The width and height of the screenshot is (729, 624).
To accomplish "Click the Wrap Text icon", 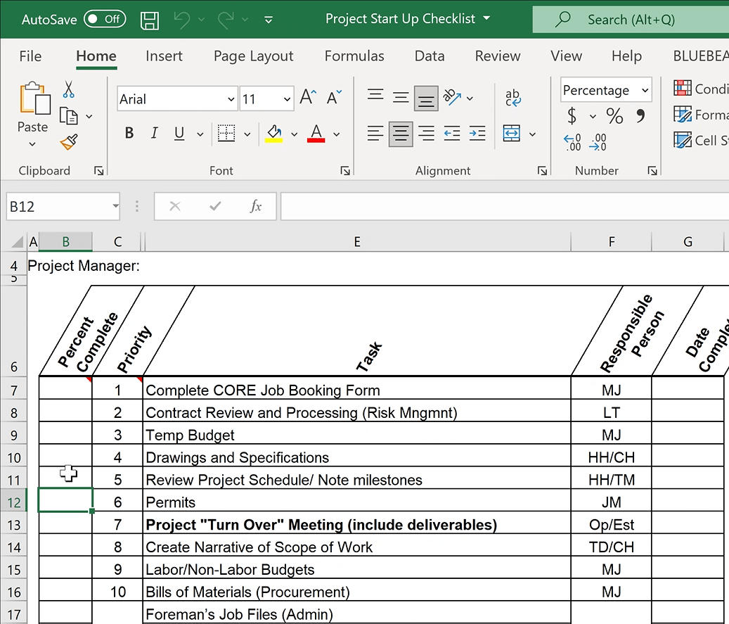I will 513,98.
